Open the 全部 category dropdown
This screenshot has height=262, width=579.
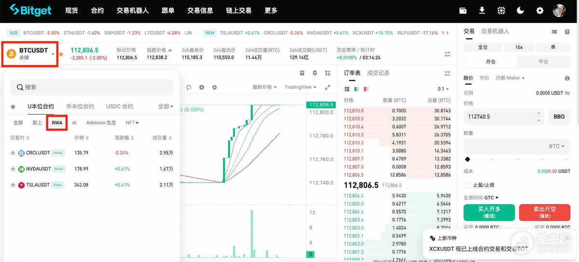tap(165, 106)
